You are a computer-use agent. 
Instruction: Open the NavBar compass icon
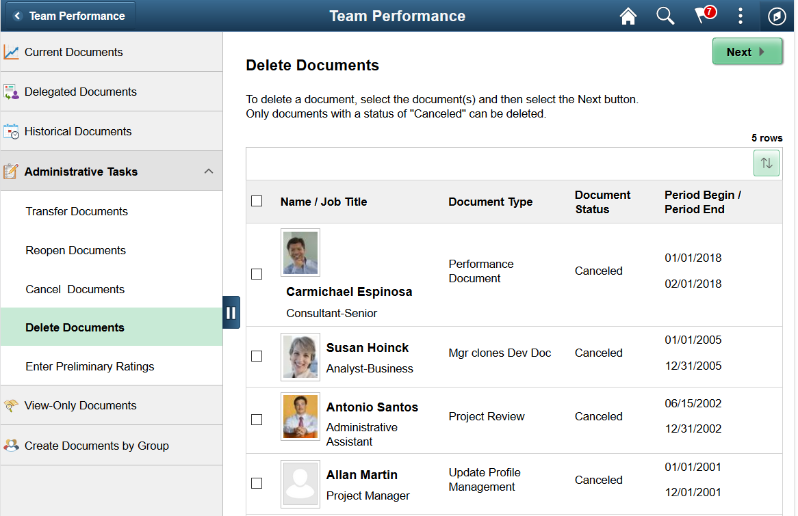(777, 16)
